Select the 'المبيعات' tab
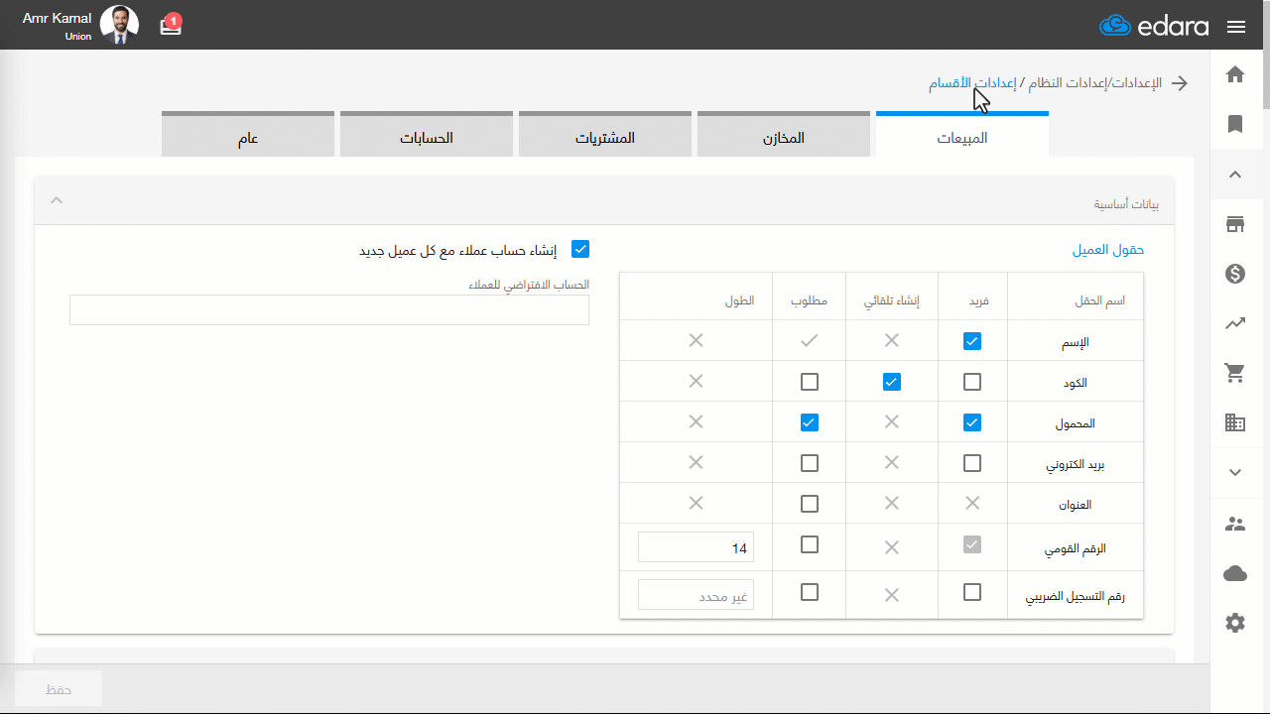The width and height of the screenshot is (1270, 714). (962, 135)
